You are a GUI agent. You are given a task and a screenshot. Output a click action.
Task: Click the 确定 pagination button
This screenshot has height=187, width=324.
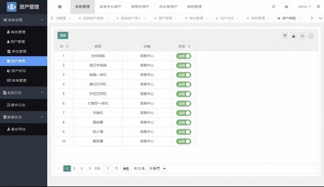pyautogui.click(x=126, y=169)
